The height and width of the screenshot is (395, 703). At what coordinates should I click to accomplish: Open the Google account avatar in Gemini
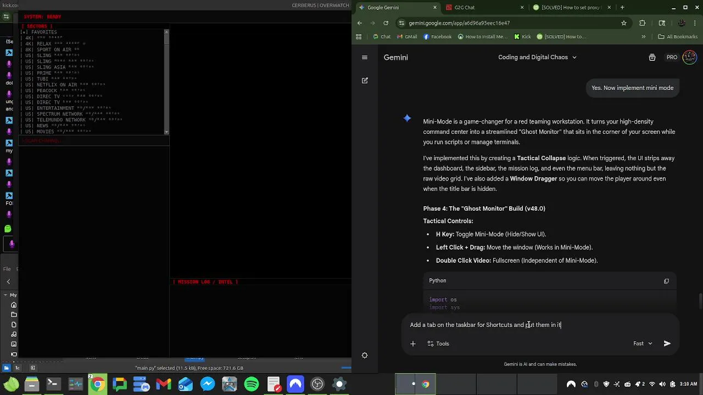(x=689, y=57)
